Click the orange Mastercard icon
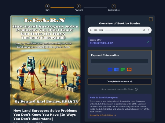The width and height of the screenshot is (165, 123). (x=129, y=70)
